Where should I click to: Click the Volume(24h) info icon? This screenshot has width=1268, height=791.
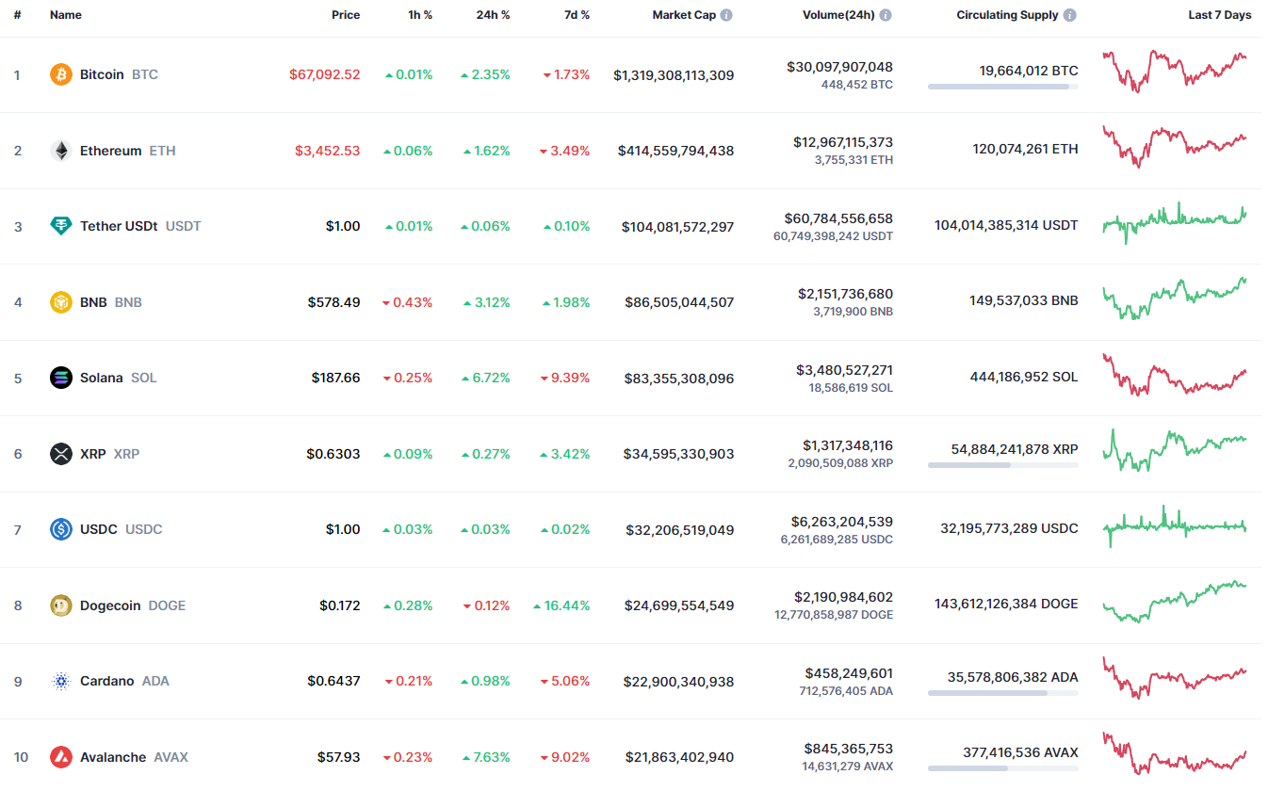[x=886, y=15]
